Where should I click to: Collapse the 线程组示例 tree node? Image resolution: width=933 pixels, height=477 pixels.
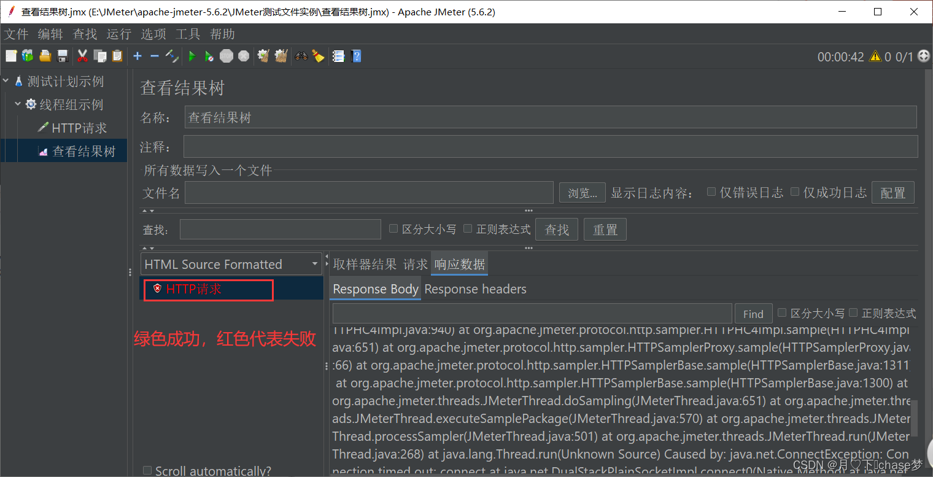coord(18,104)
